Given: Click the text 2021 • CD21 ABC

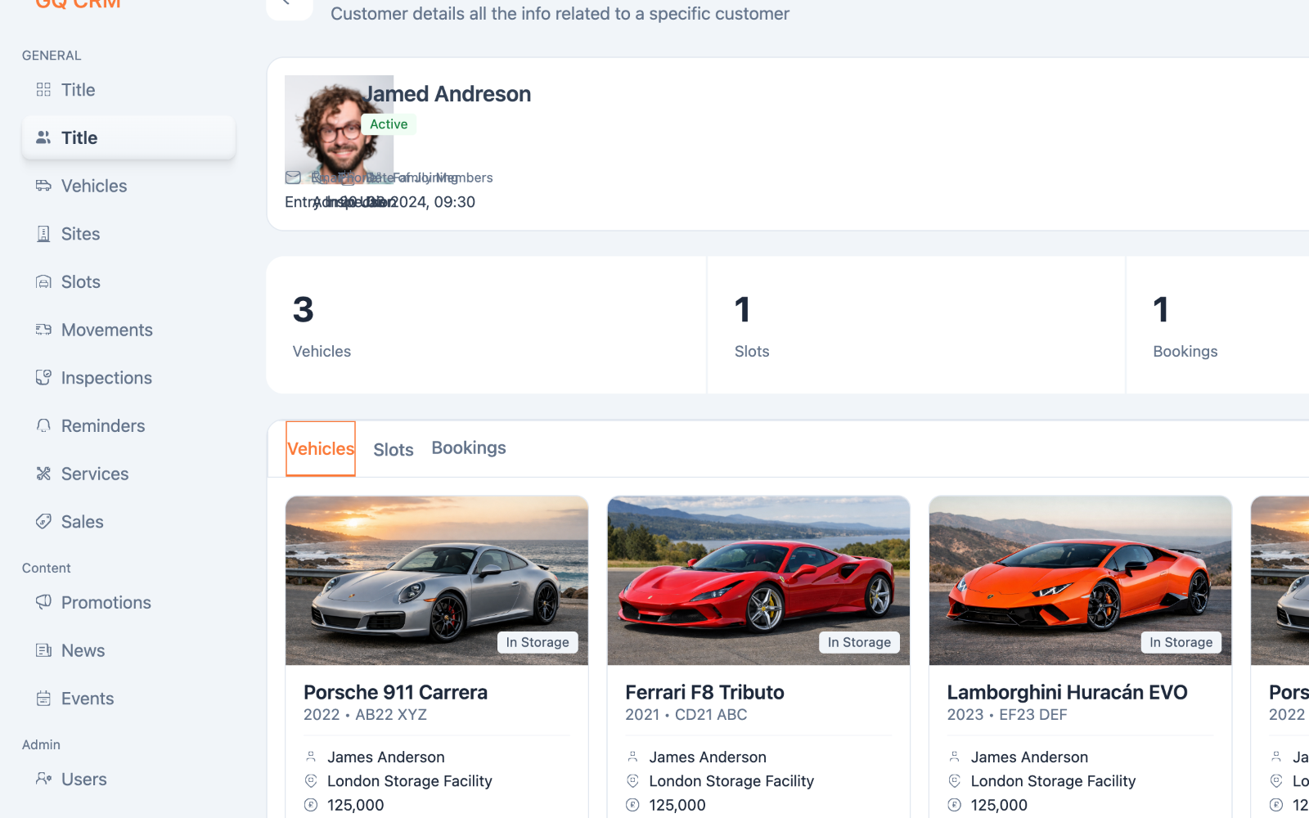Looking at the screenshot, I should (x=686, y=715).
